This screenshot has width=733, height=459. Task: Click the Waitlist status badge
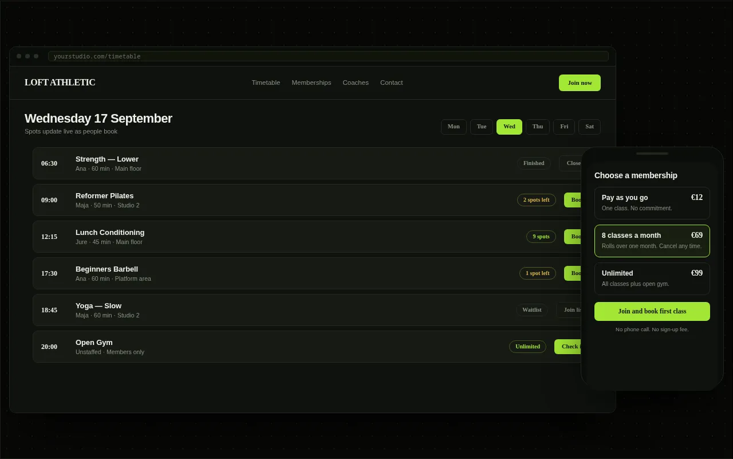pyautogui.click(x=532, y=310)
